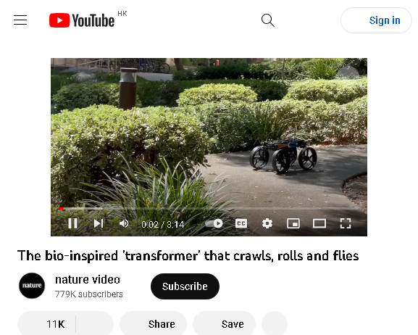Image resolution: width=418 pixels, height=335 pixels.
Task: Switch to theater mode
Action: tap(319, 223)
